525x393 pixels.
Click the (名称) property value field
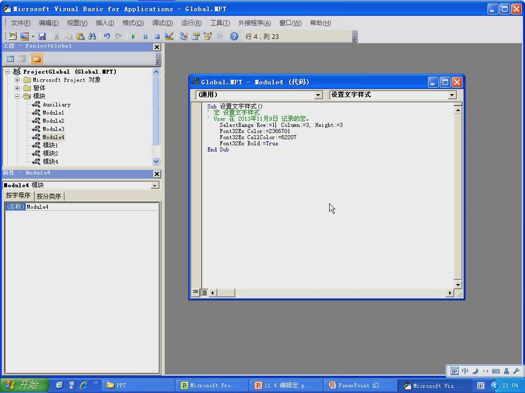click(92, 207)
